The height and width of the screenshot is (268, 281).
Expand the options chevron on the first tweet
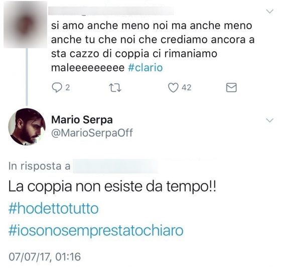point(270,12)
